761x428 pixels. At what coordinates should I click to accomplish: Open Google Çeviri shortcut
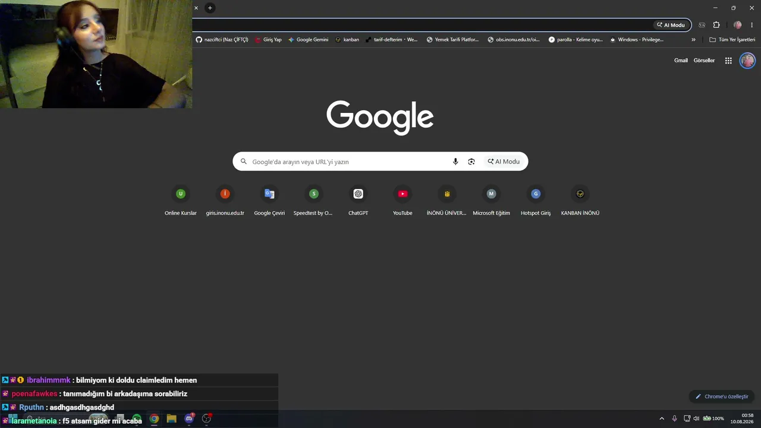[269, 201]
